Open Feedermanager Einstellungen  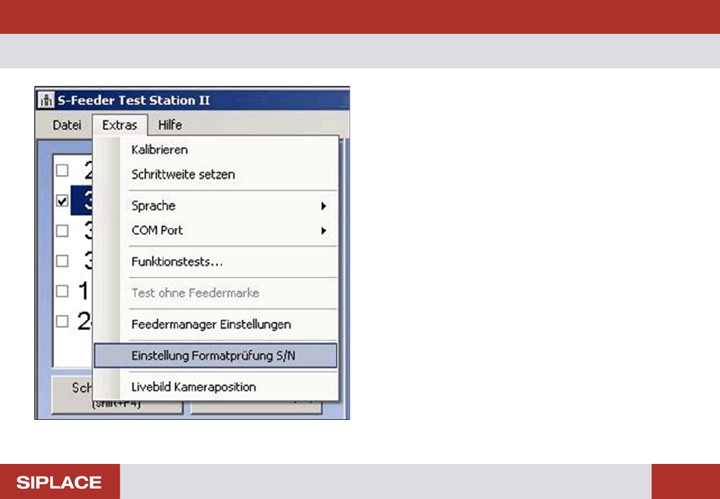216,325
